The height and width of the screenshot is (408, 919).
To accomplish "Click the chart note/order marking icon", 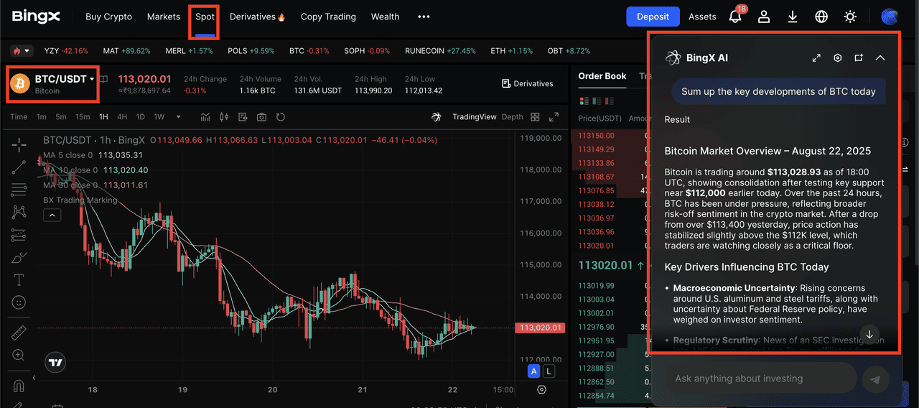I will pos(243,117).
